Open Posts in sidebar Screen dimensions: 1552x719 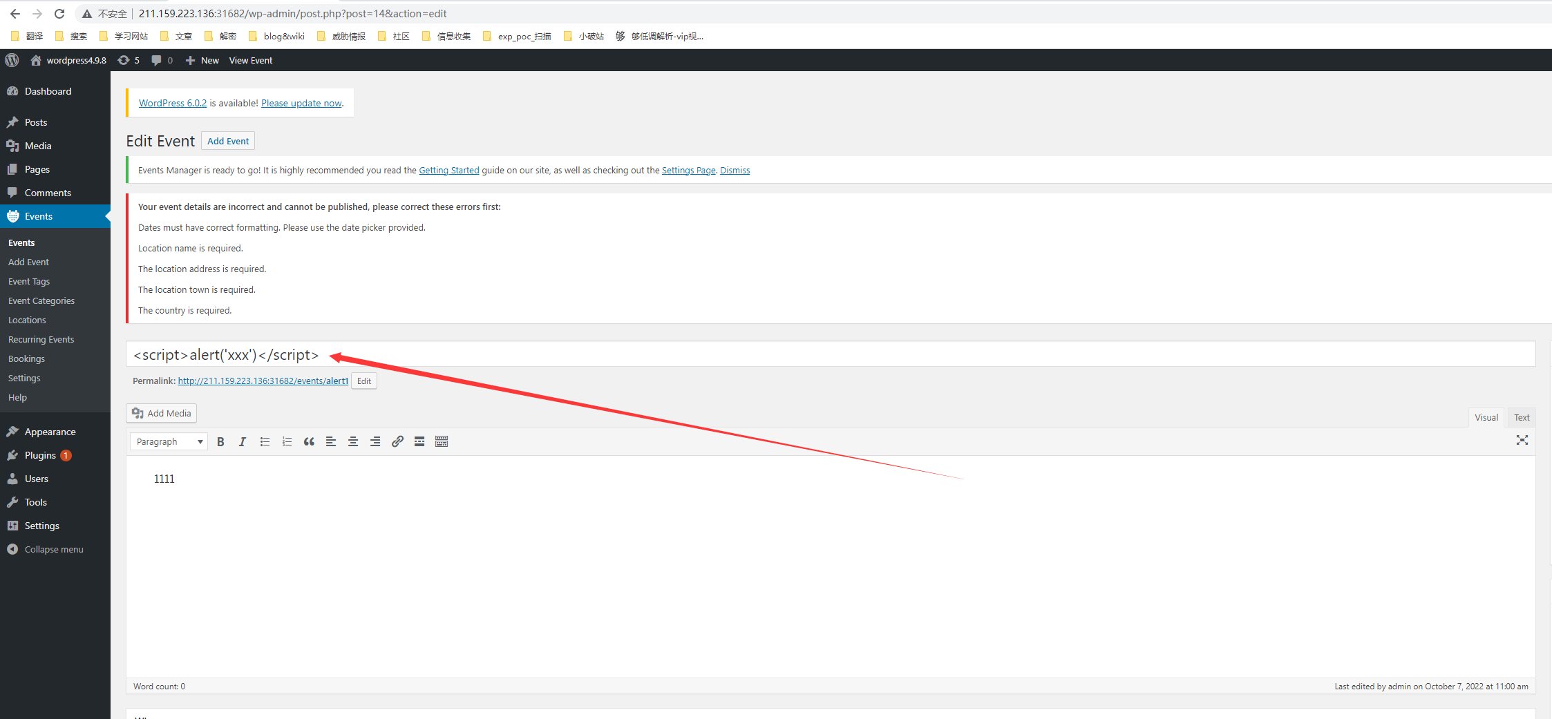point(55,122)
